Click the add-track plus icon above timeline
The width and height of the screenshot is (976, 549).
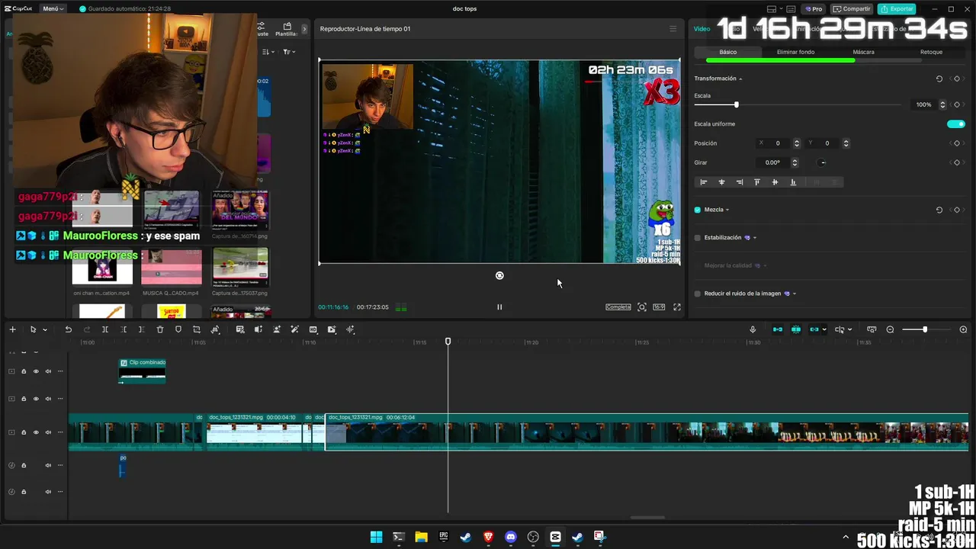(x=12, y=329)
